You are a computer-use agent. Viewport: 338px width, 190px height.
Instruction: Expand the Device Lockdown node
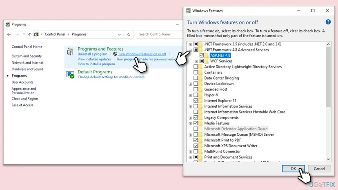pos(190,84)
